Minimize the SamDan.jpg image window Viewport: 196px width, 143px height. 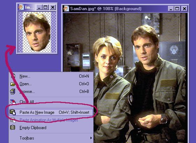[x=171, y=9]
